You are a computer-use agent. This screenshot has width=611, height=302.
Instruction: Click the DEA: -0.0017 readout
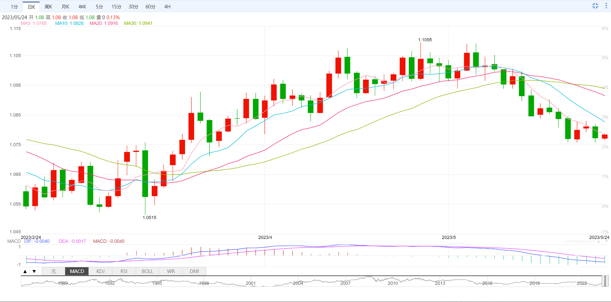72,241
